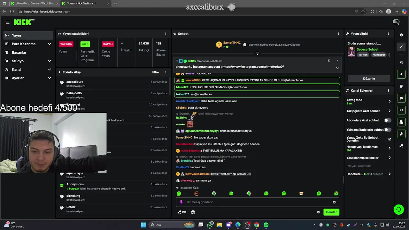This screenshot has height=230, width=409.
Task: Open Kanal Eylemleri three-dot menu
Action: [x=389, y=90]
